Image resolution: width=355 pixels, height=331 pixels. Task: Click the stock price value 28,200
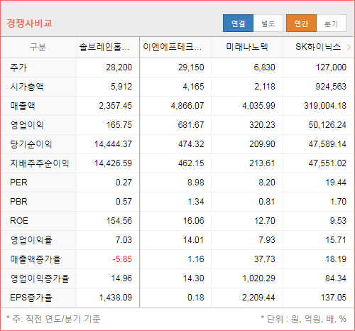pos(119,67)
